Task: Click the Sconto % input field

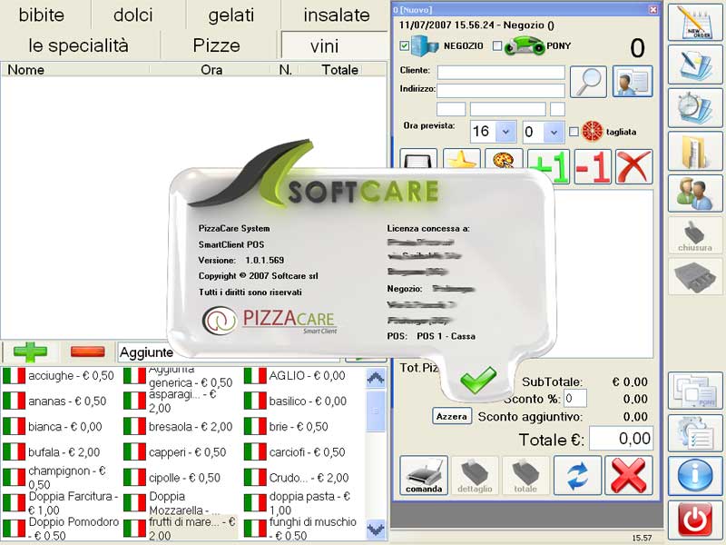Action: 575,399
